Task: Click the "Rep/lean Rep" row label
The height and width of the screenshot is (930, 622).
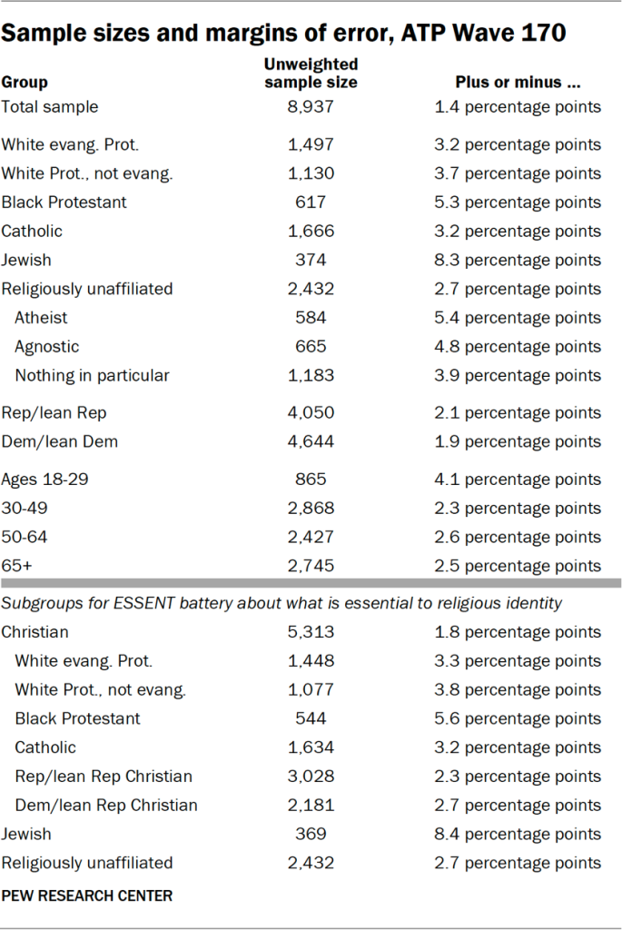Action: [x=54, y=413]
